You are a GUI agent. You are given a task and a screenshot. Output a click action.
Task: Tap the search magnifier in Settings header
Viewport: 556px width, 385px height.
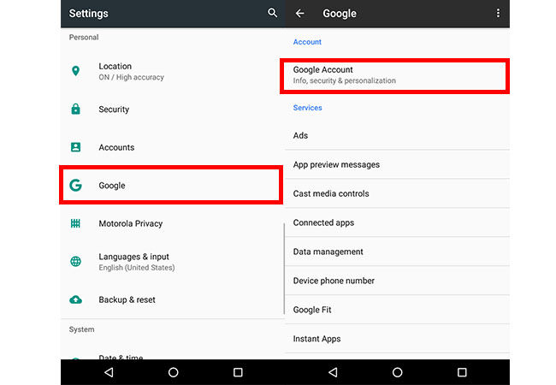tap(272, 13)
